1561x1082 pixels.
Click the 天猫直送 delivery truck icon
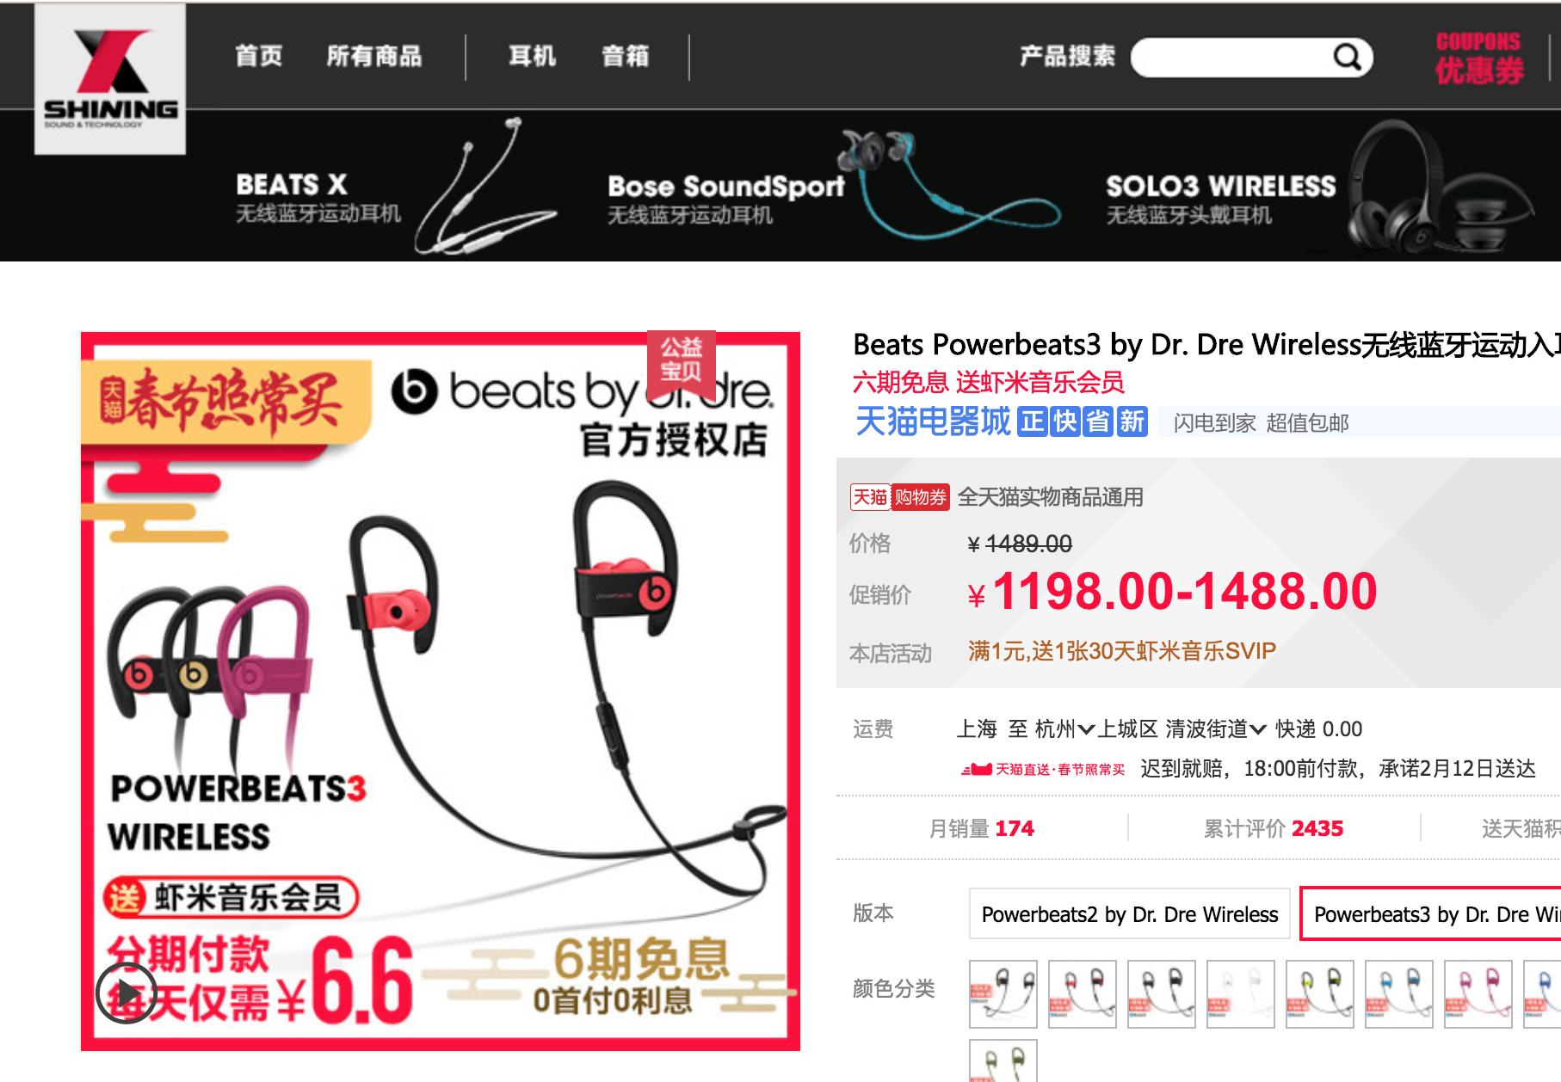(x=977, y=769)
